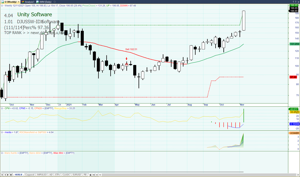The image size is (300, 177).
Task: Select the HEREJE sheet tab
Action: click(18, 175)
